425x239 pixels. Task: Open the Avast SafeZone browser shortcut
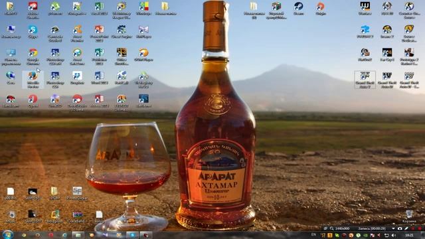click(77, 56)
